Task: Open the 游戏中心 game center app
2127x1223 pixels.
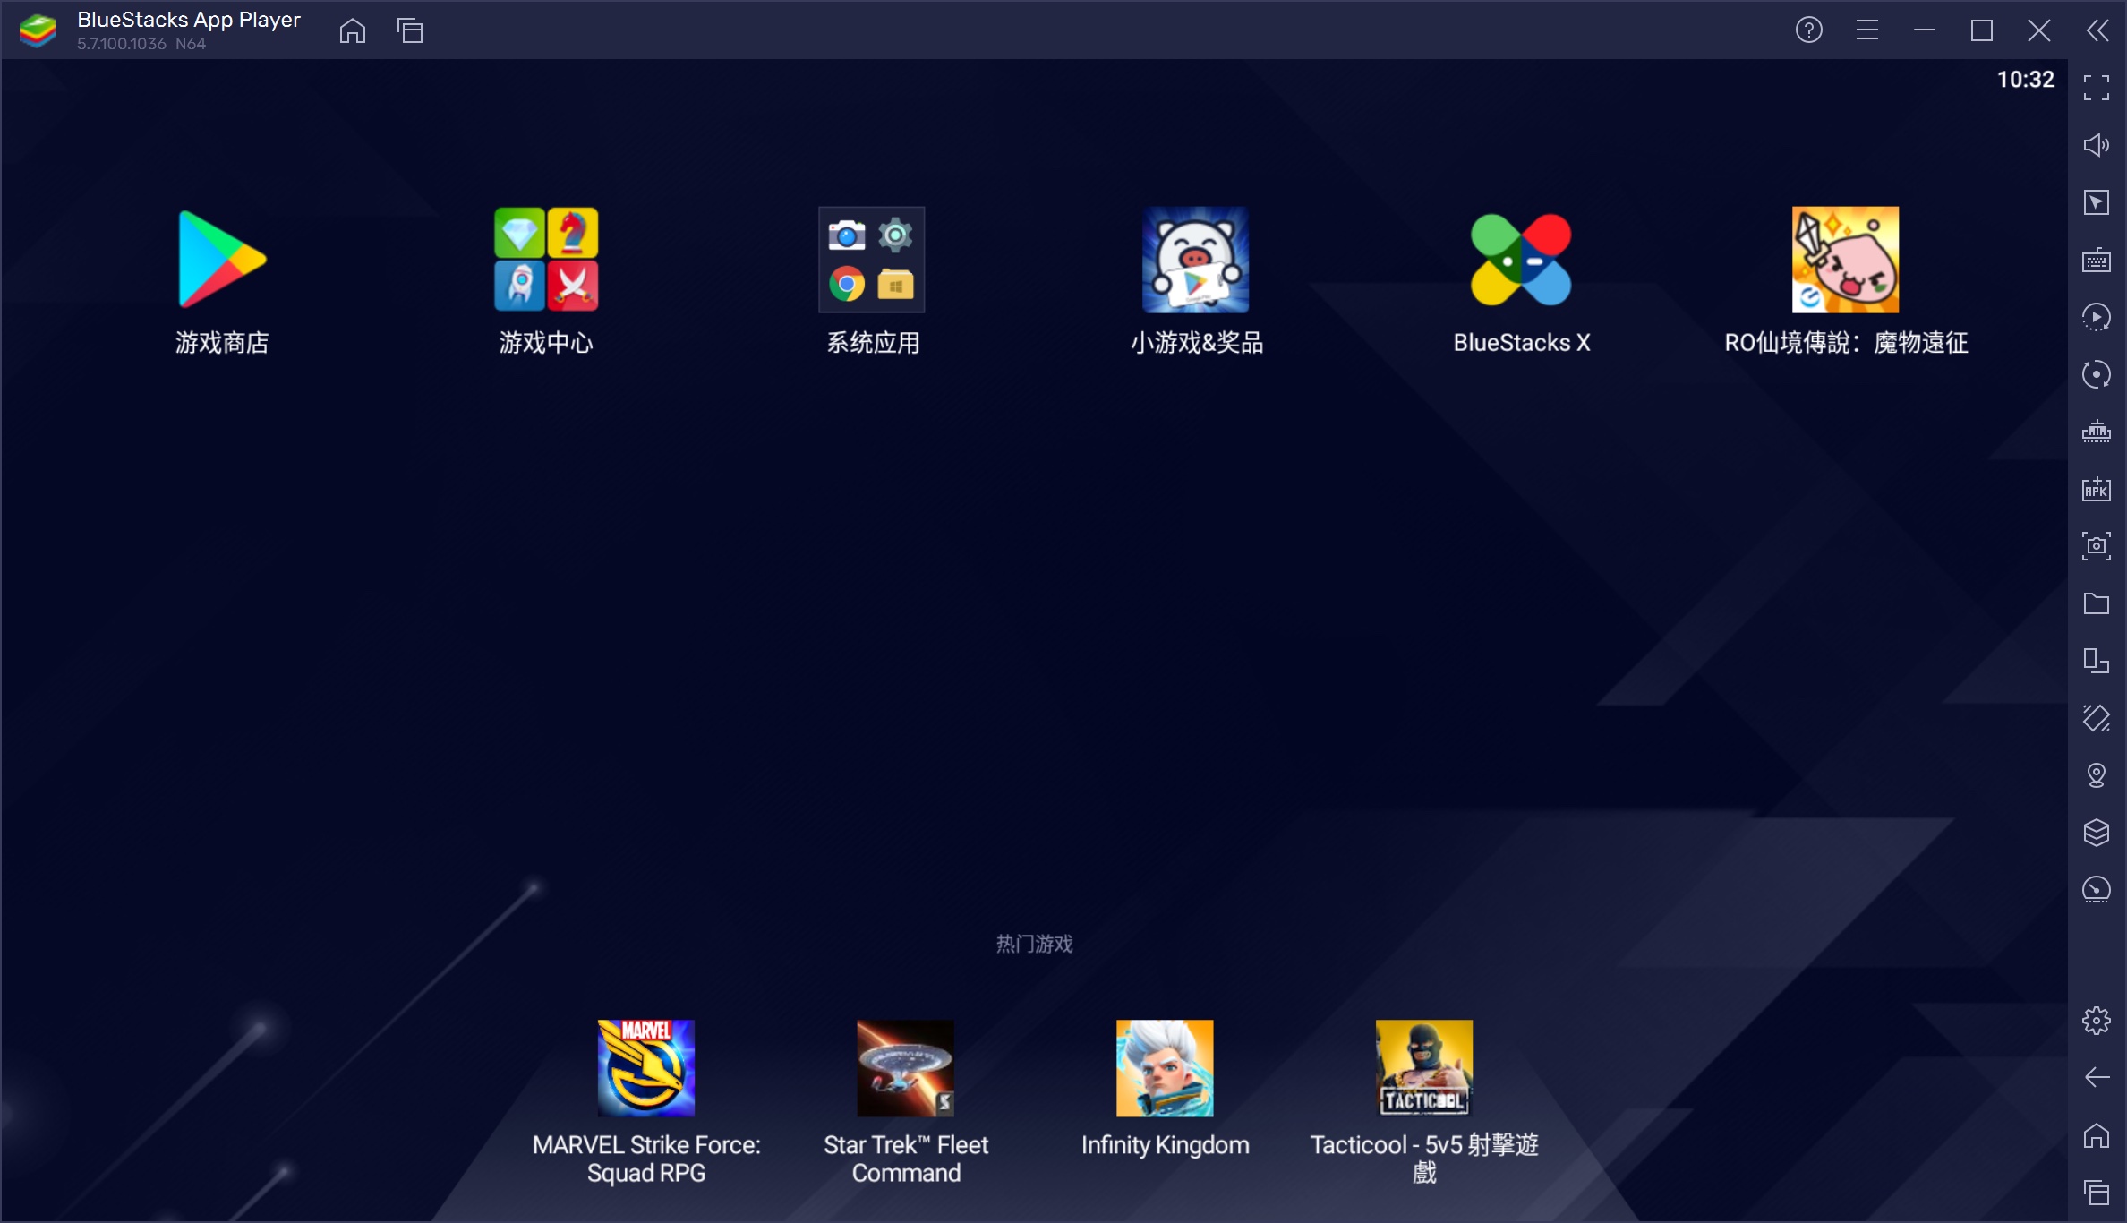Action: click(546, 260)
